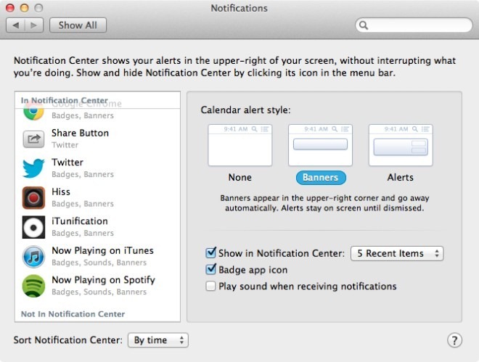Select the Banners alert style thumbnail
Viewport: 479px width, 362px height.
coord(321,145)
